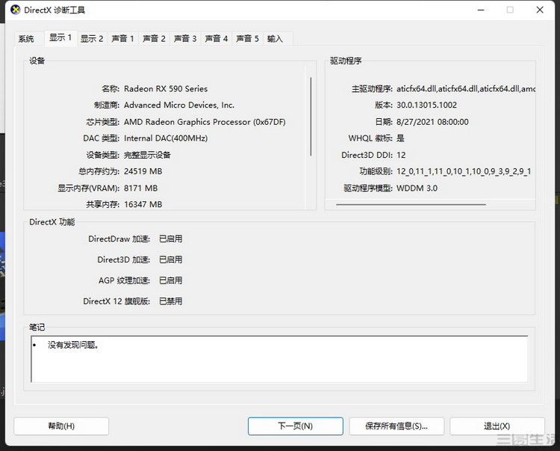Image resolution: width=560 pixels, height=451 pixels.
Task: Click 保存所有信息(S)... button
Action: 396,426
